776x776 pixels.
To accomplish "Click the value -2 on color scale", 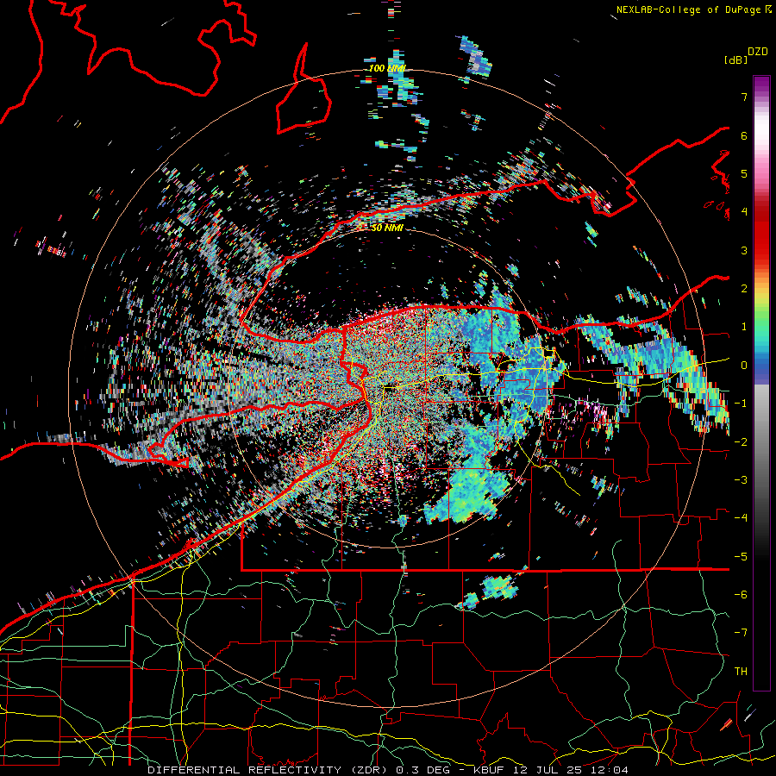I will point(741,442).
